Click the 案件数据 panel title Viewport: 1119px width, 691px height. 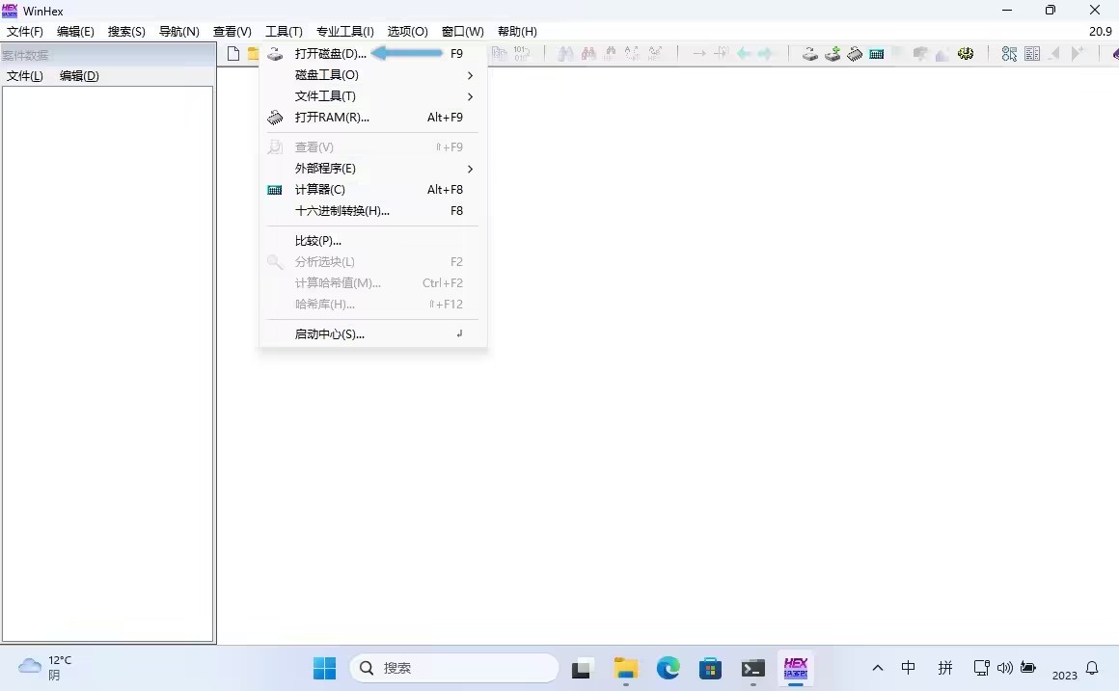coord(25,55)
